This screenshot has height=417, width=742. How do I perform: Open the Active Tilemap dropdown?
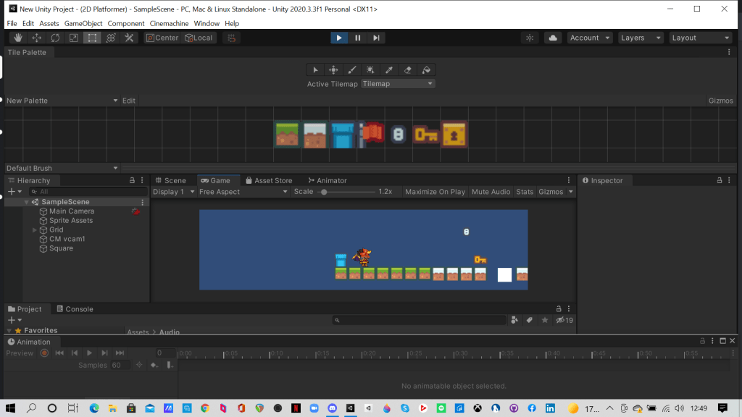tap(398, 84)
